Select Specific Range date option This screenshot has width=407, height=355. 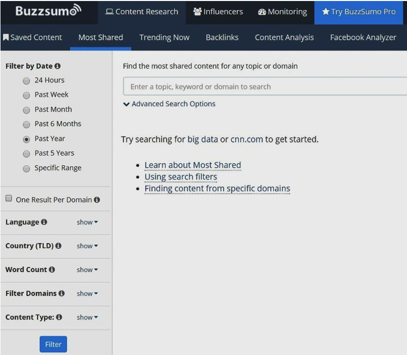click(26, 169)
